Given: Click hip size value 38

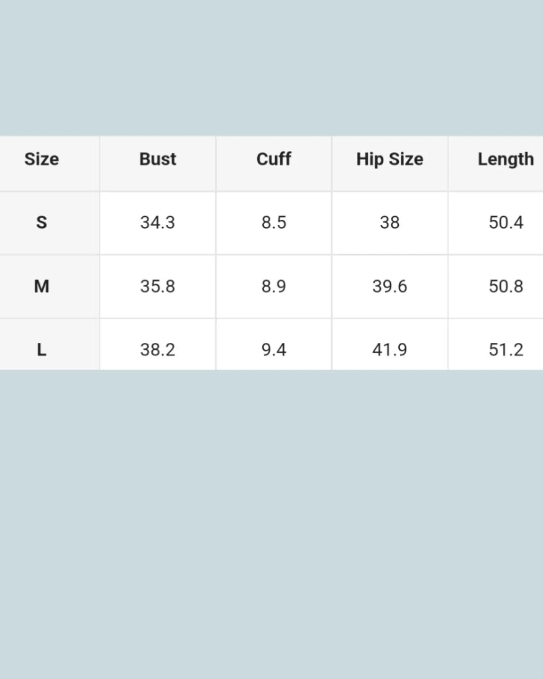Looking at the screenshot, I should click(390, 222).
